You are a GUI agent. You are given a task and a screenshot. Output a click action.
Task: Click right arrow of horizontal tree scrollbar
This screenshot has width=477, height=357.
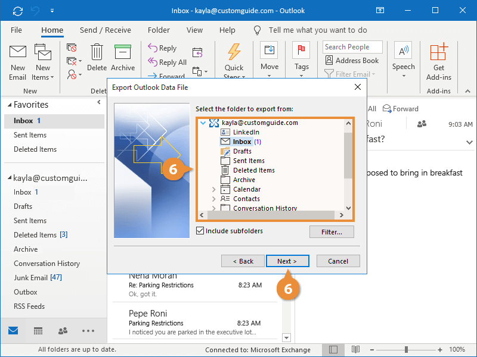[341, 215]
